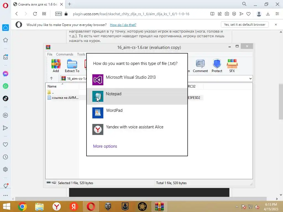283x212 pixels.
Task: Select Microsoft Visual Studio 2013 option
Action: pos(137,80)
